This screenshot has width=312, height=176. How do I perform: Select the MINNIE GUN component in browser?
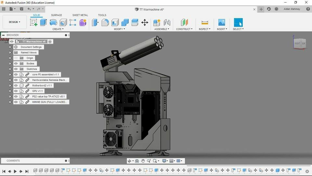[49, 102]
